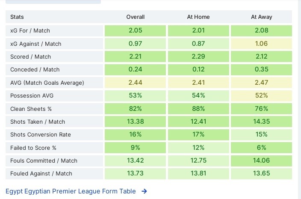This screenshot has width=301, height=199.
Task: Click the Fouls Committed / Match label
Action: pyautogui.click(x=44, y=160)
